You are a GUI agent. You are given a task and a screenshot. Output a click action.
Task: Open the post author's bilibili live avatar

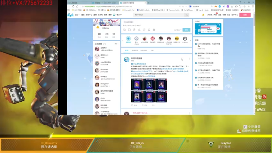point(126,59)
